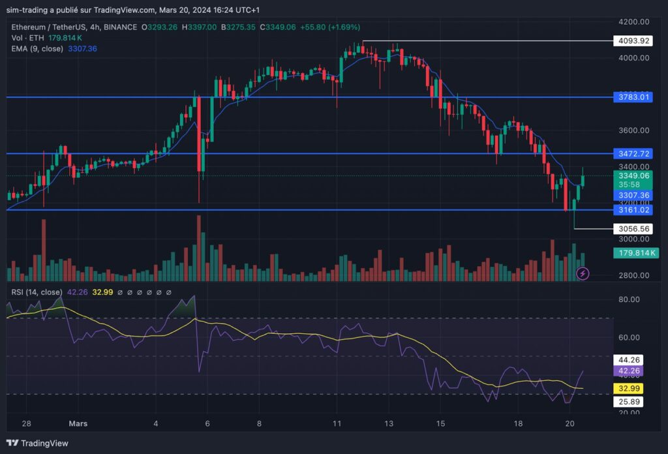Select the EMA (9, close) indicator label

(x=37, y=48)
